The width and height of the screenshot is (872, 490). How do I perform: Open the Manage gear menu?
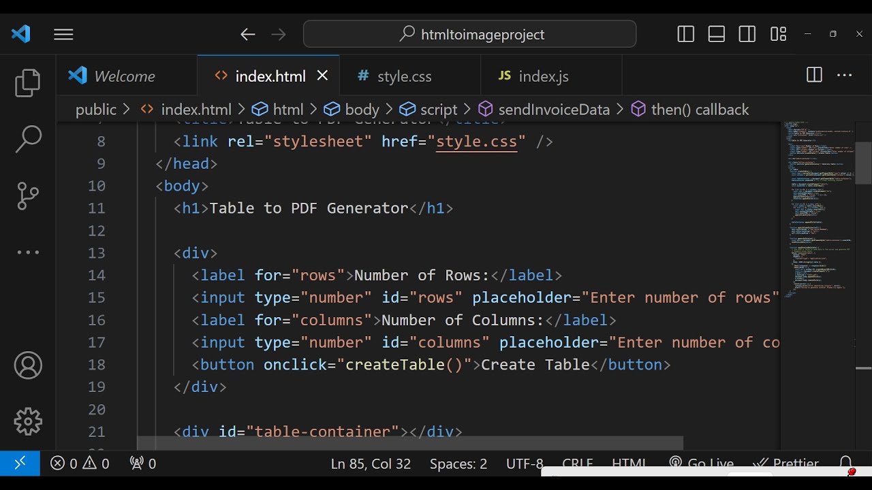tap(28, 422)
